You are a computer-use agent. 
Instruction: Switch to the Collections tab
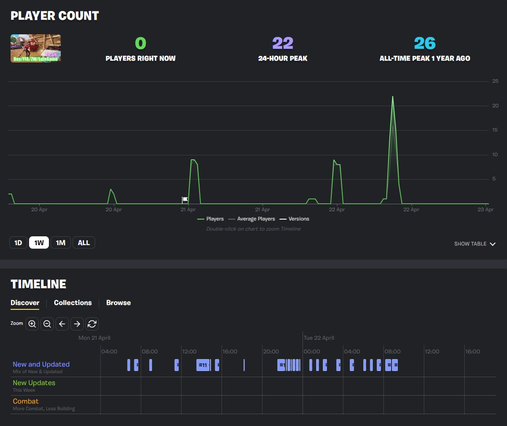tap(73, 303)
